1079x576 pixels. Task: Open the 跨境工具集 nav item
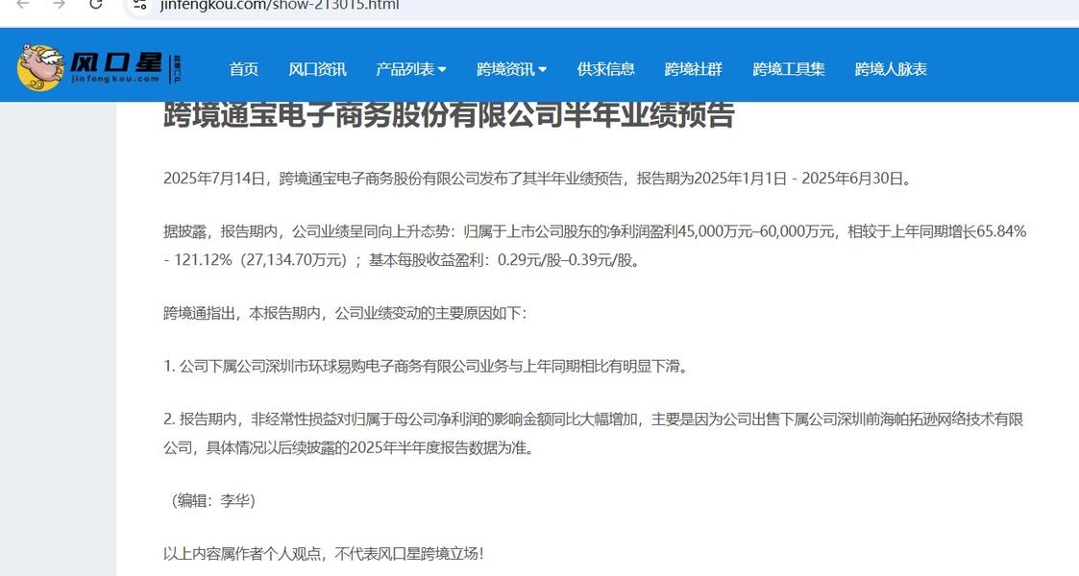click(789, 69)
